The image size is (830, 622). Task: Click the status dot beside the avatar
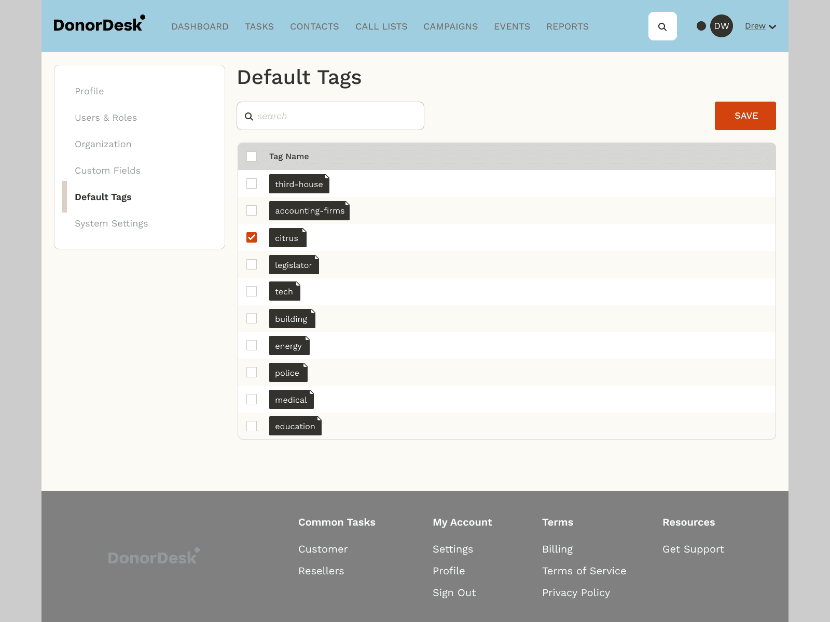(x=701, y=26)
